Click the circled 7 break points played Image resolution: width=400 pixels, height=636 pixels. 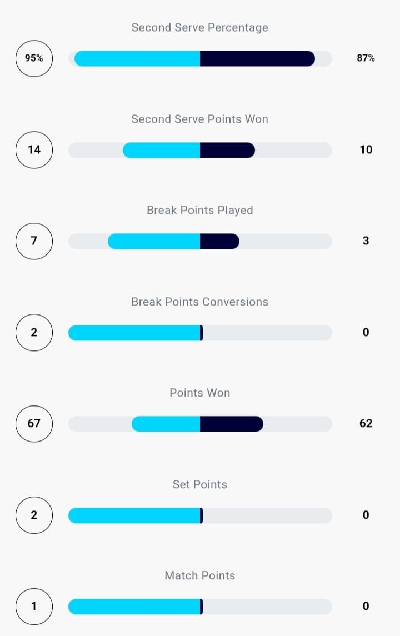click(x=34, y=241)
